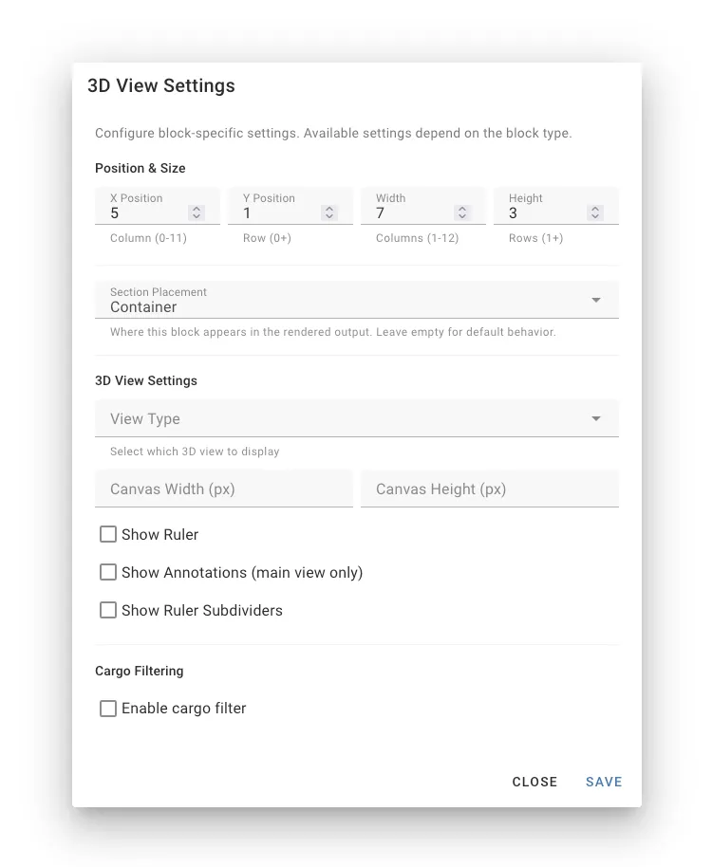712x867 pixels.
Task: Enable the Show Ruler checkbox
Action: click(107, 534)
